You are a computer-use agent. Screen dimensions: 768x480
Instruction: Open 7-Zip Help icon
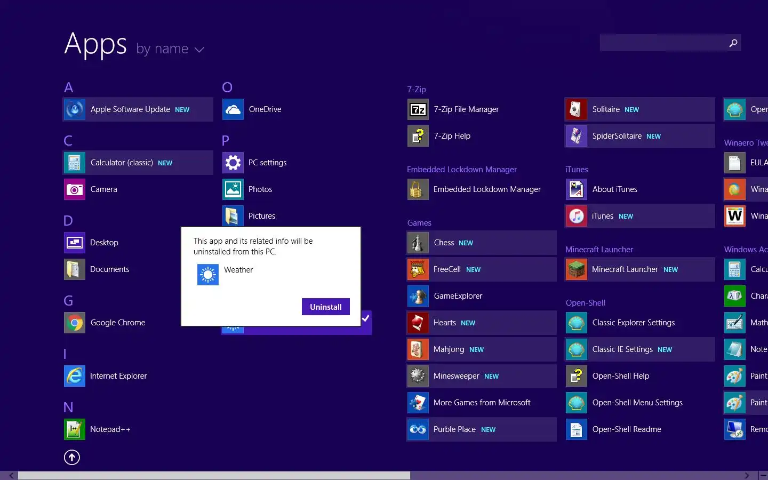418,136
